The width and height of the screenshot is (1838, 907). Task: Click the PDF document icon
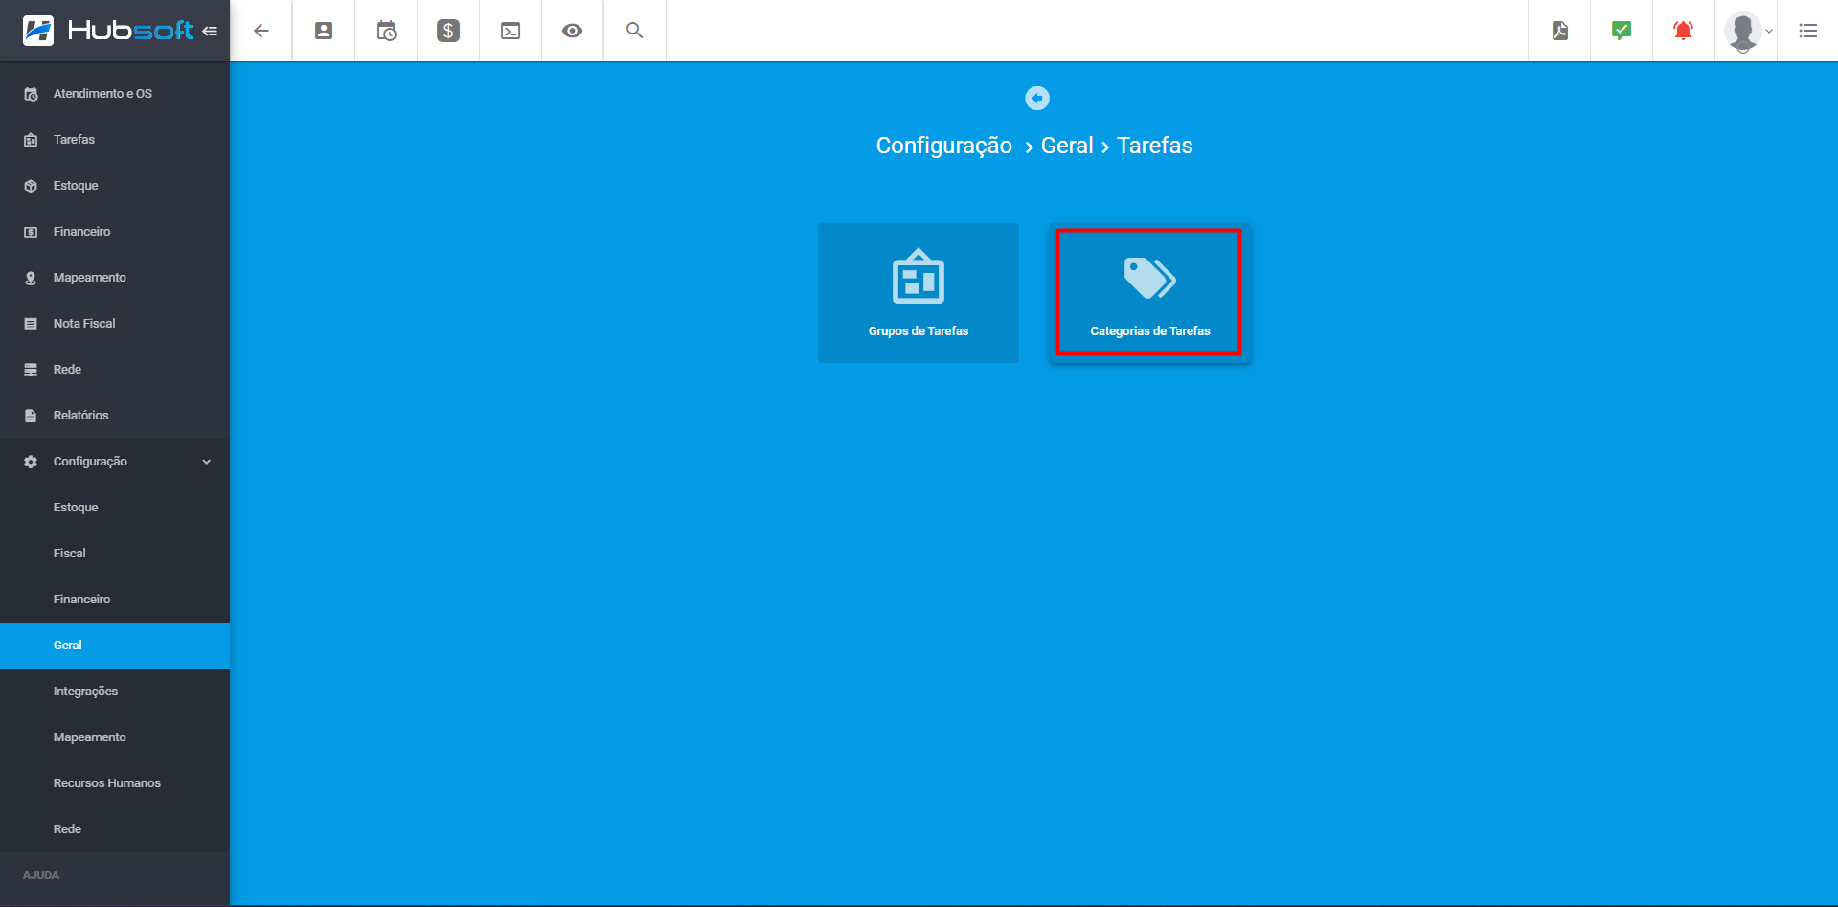[1560, 31]
